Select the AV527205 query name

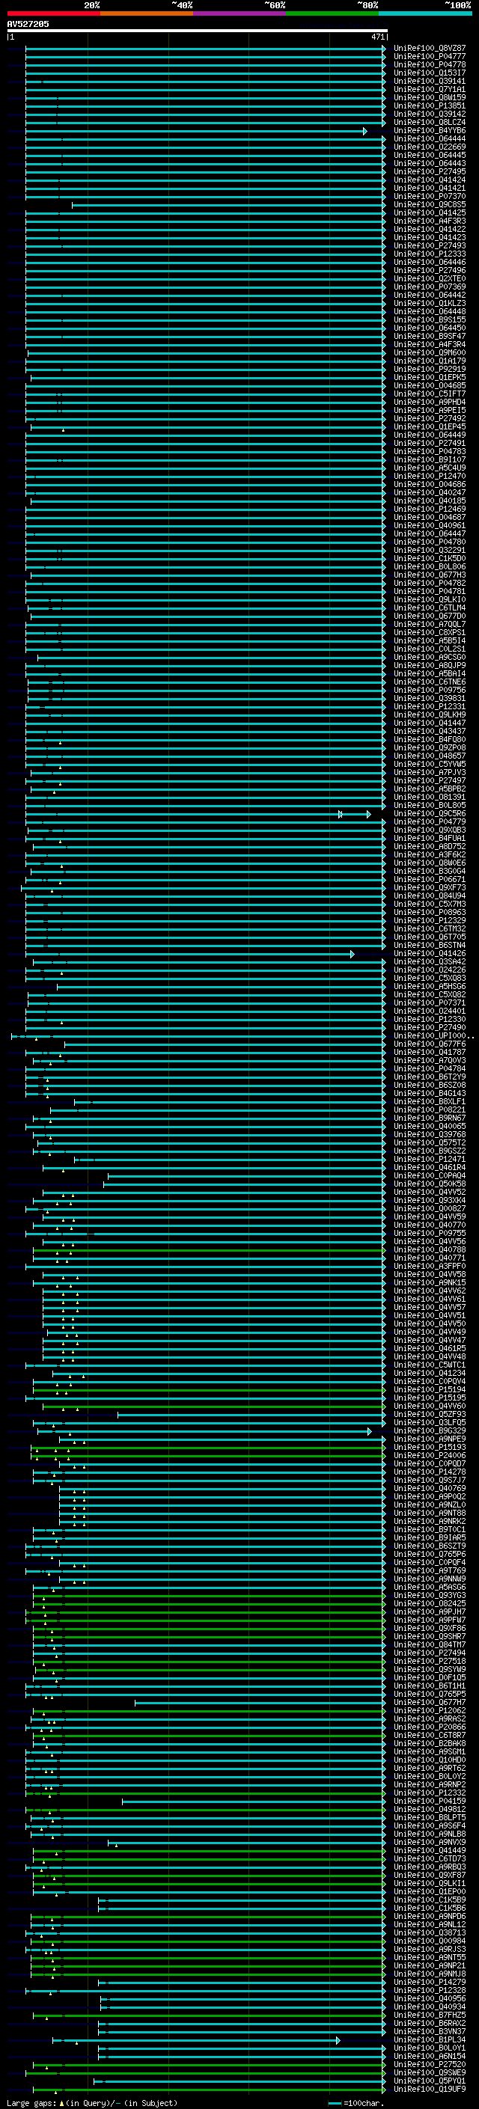click(x=28, y=24)
